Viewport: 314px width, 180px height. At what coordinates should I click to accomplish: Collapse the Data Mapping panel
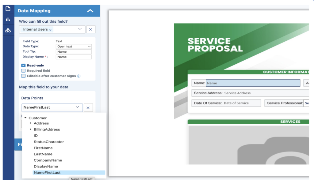point(90,10)
